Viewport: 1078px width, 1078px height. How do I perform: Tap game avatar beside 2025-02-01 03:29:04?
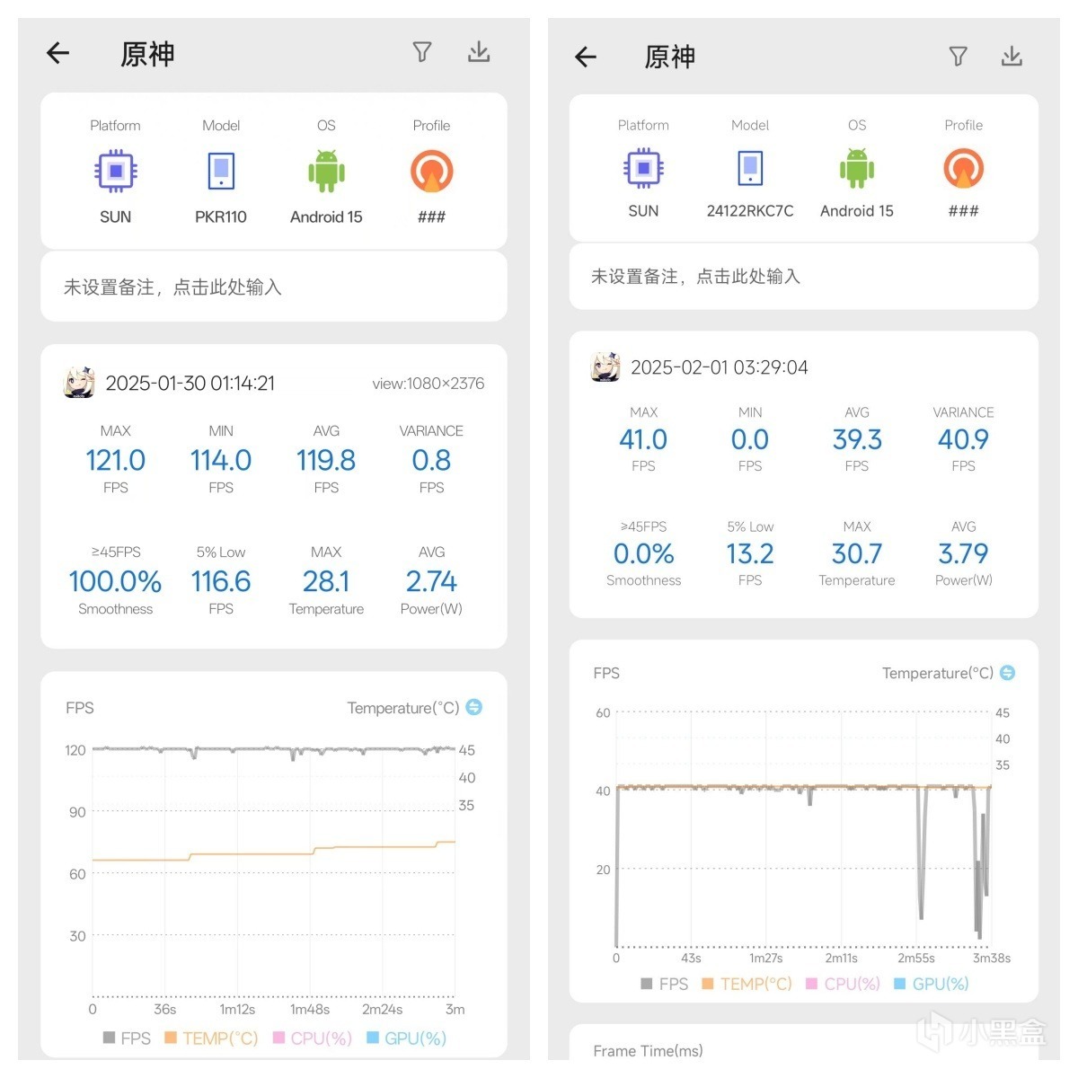[x=605, y=367]
